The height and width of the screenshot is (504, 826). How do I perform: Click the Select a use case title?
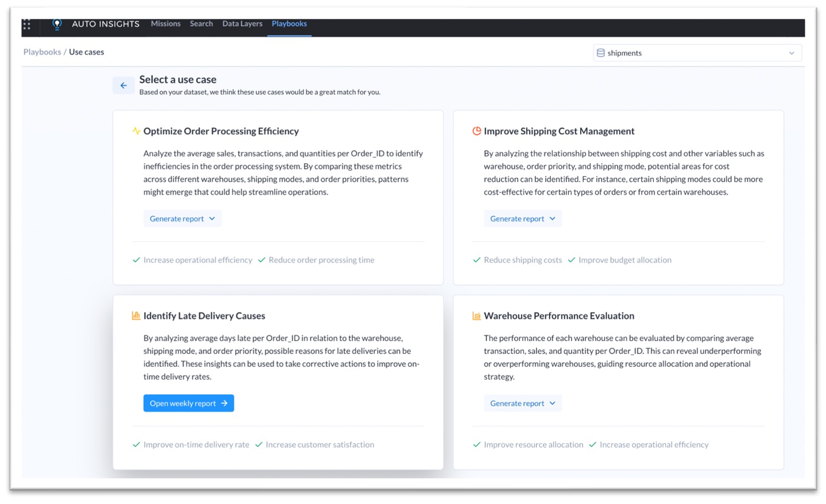click(x=178, y=79)
